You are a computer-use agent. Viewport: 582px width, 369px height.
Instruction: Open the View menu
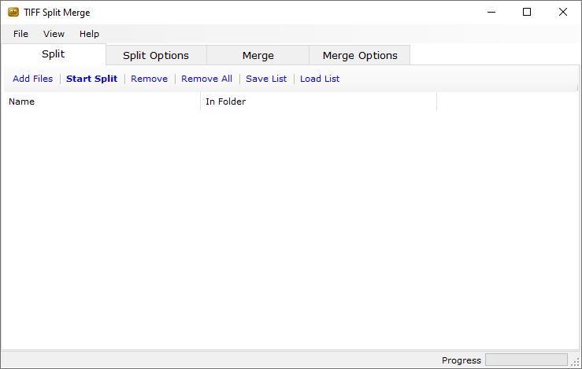point(54,34)
